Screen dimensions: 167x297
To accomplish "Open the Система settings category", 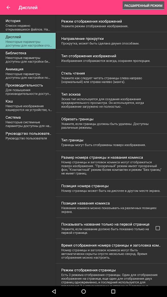I will pos(28,121).
